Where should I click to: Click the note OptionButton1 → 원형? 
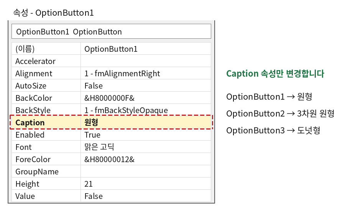pyautogui.click(x=269, y=97)
